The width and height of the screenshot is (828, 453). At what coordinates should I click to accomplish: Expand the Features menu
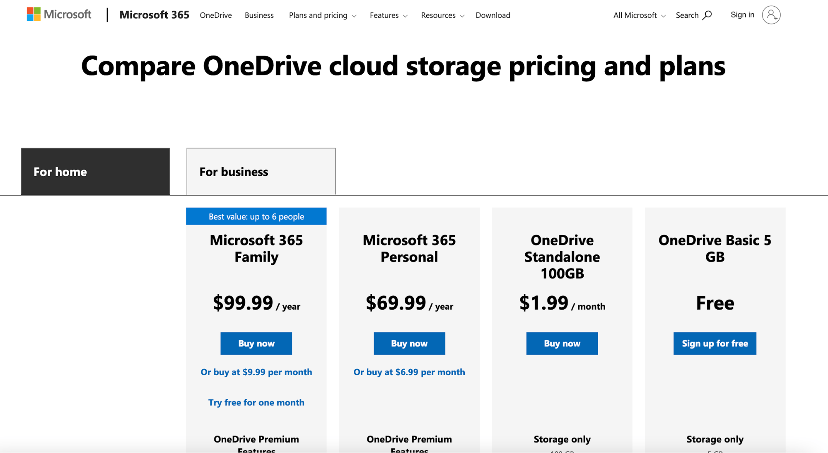click(389, 15)
